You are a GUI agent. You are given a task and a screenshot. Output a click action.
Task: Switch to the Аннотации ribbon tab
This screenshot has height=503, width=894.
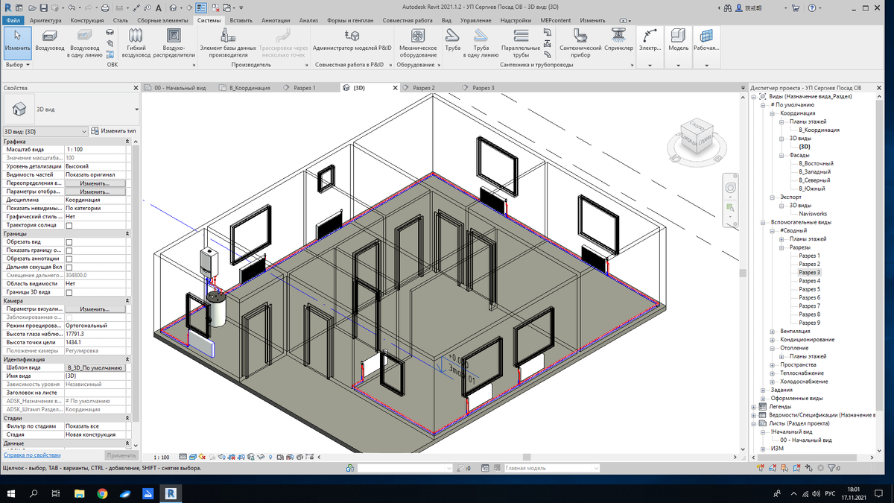[276, 20]
